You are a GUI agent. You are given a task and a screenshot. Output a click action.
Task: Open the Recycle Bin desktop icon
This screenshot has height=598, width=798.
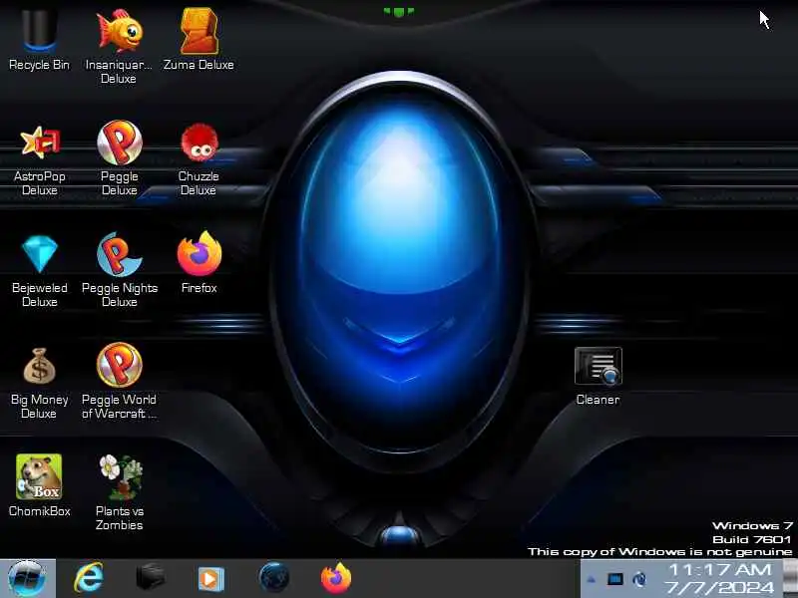pos(39,32)
